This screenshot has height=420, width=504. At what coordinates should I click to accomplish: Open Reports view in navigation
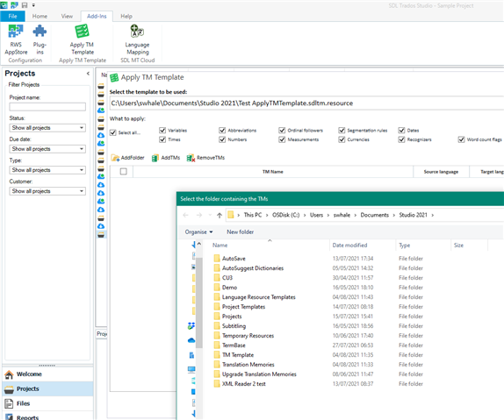(x=47, y=416)
